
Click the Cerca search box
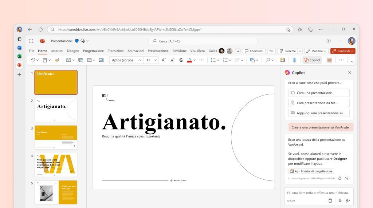point(203,41)
